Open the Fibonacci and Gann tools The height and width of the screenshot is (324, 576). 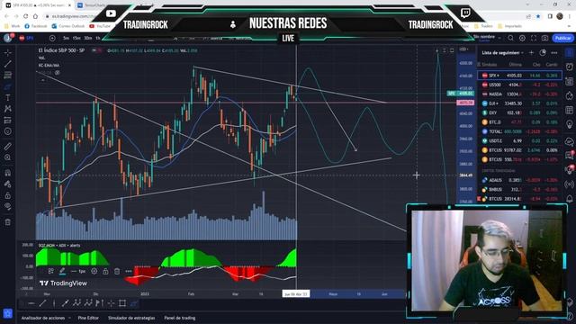coord(8,76)
